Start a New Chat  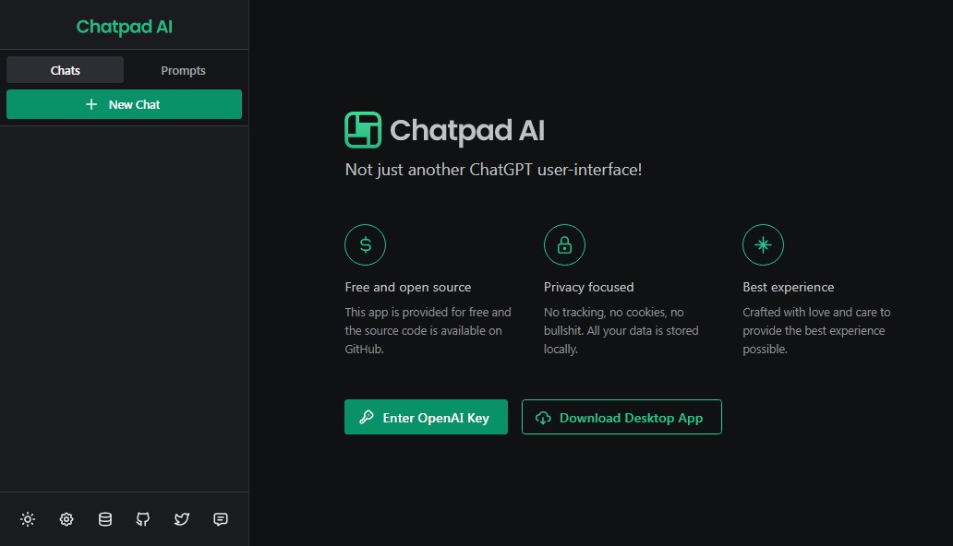tap(124, 104)
